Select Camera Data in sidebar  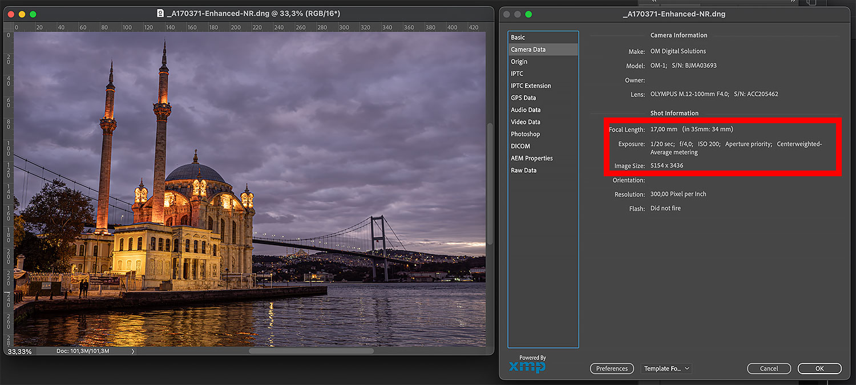(x=528, y=50)
